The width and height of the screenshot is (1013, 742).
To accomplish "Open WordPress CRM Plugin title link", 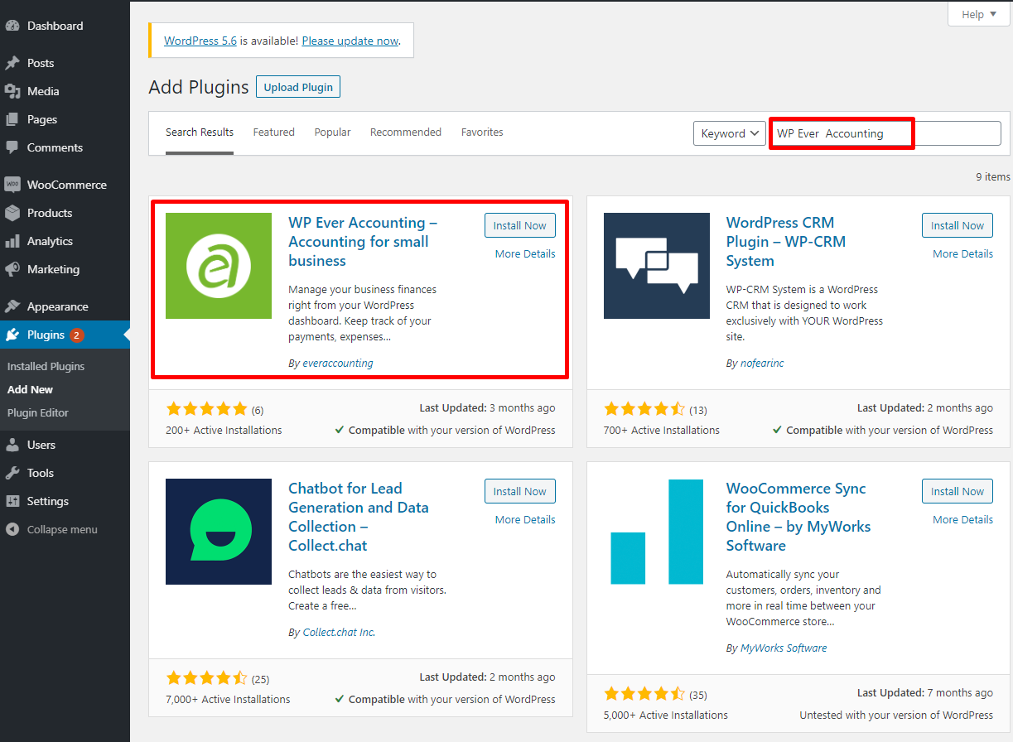I will pyautogui.click(x=786, y=242).
